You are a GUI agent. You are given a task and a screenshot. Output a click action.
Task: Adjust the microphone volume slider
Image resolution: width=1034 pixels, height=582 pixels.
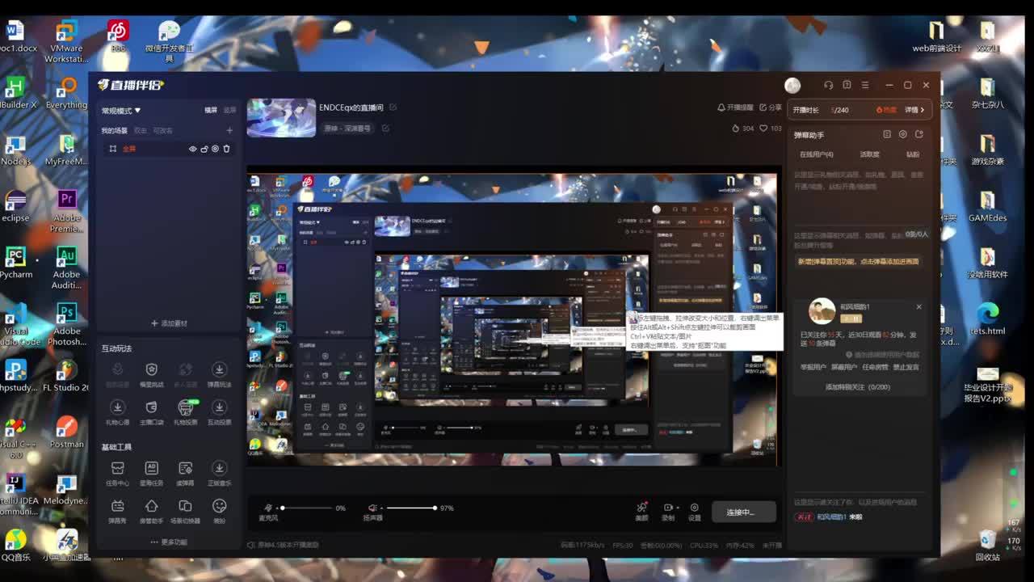(x=307, y=508)
